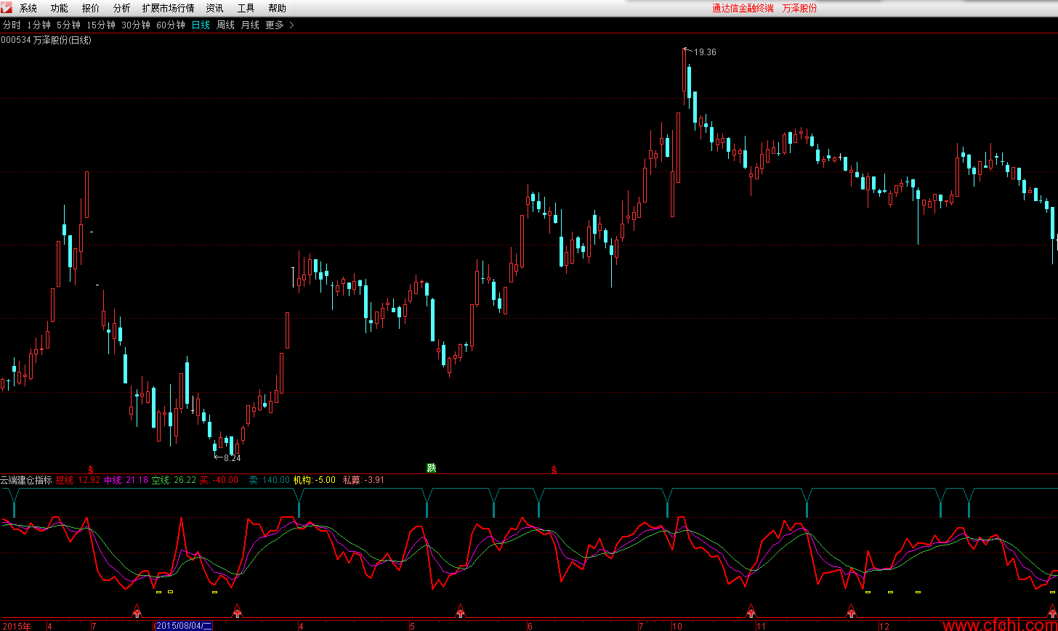The image size is (1058, 631).
Task: Open the 扩展市场行情 menu
Action: 169,8
